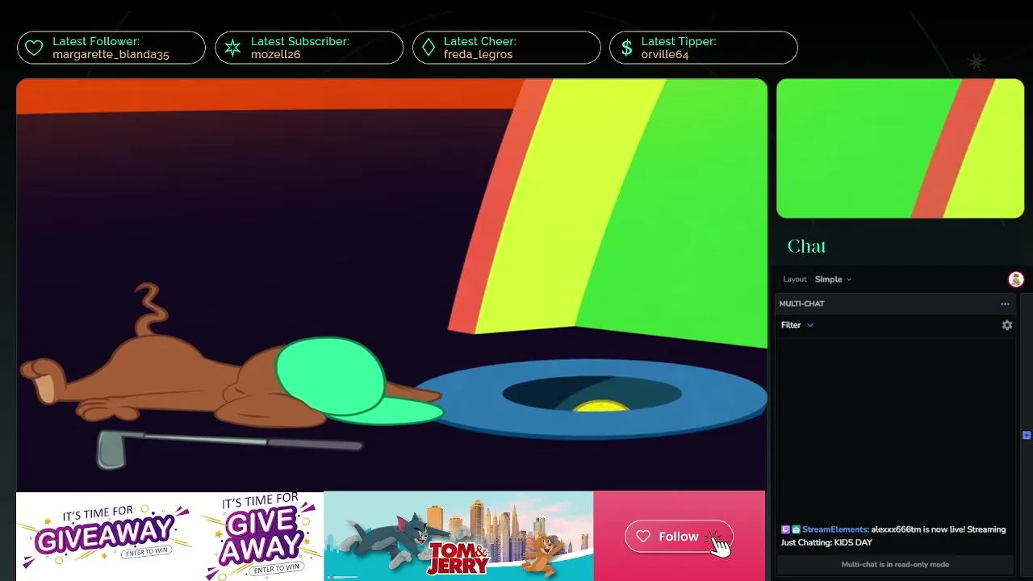Click the Tom & Jerry banner image
The image size is (1033, 581).
click(458, 536)
